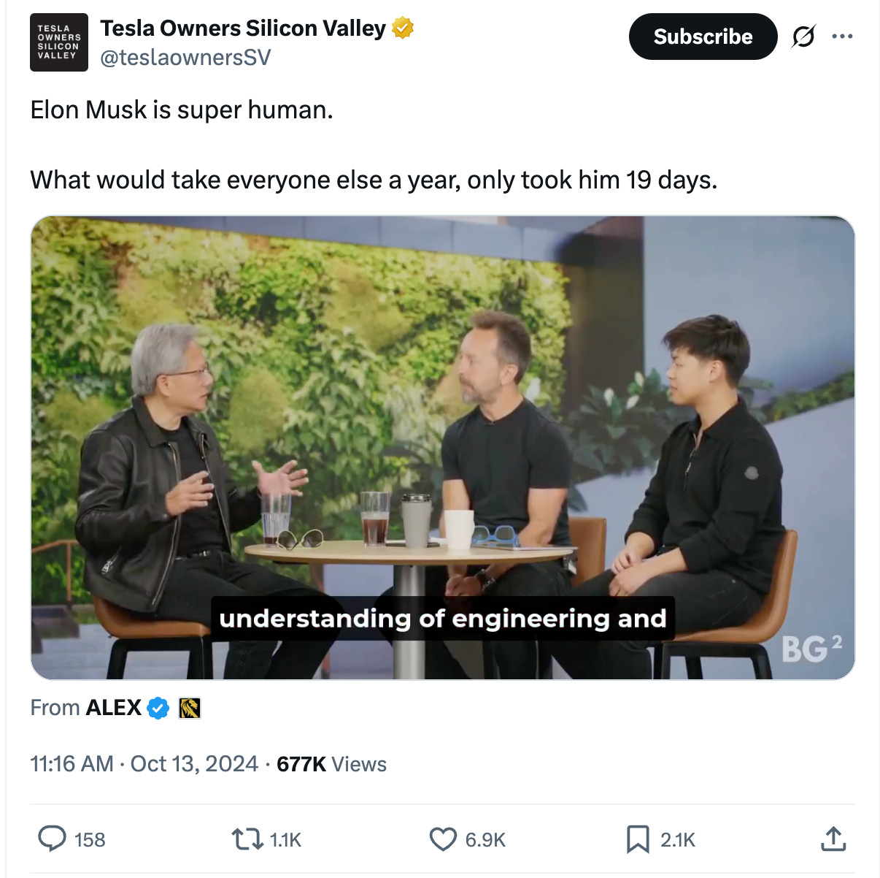Image resolution: width=880 pixels, height=878 pixels.
Task: Like the post with heart icon
Action: tap(443, 839)
